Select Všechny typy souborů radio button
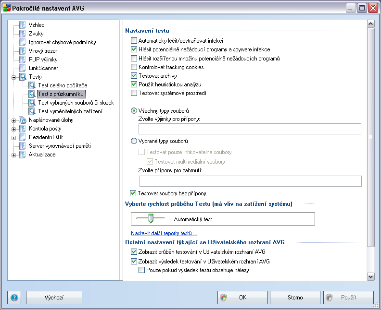This screenshot has height=310, width=381. click(134, 111)
